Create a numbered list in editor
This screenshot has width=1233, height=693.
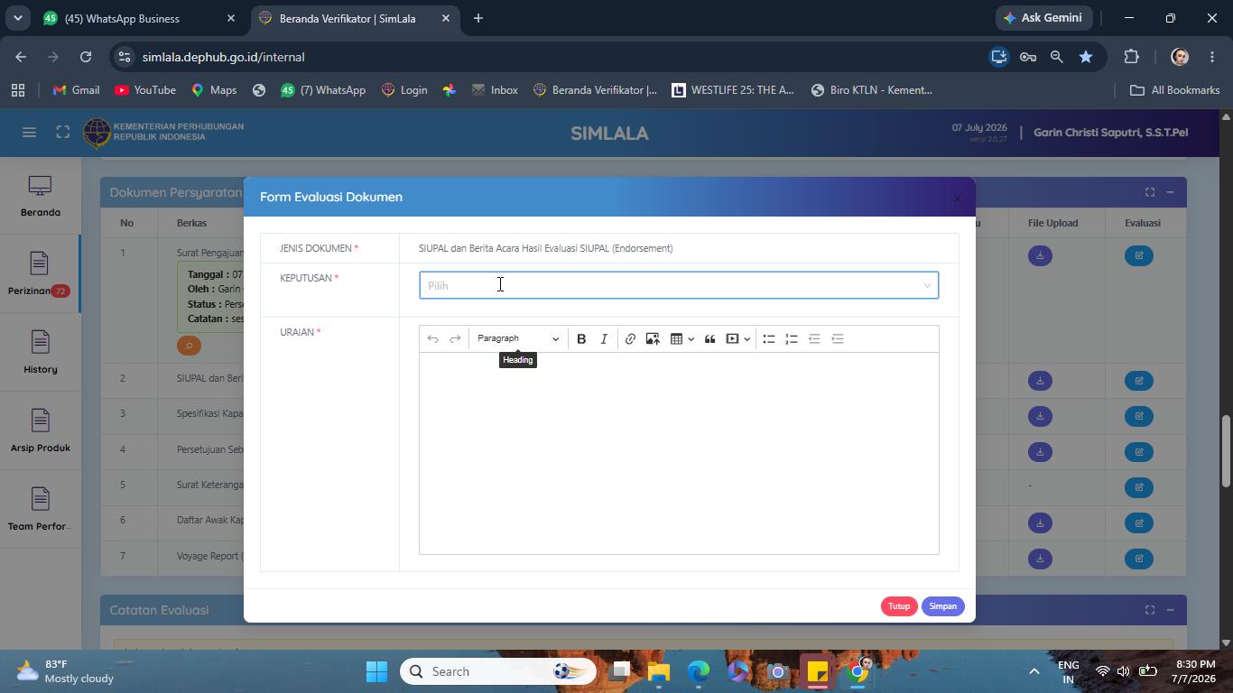(792, 339)
